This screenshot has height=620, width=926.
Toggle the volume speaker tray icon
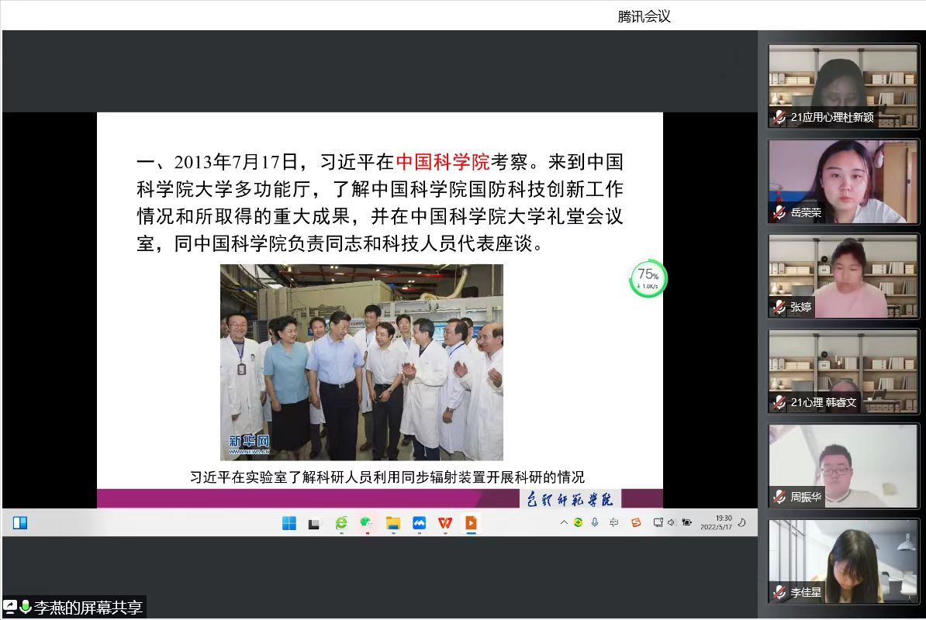pos(671,522)
